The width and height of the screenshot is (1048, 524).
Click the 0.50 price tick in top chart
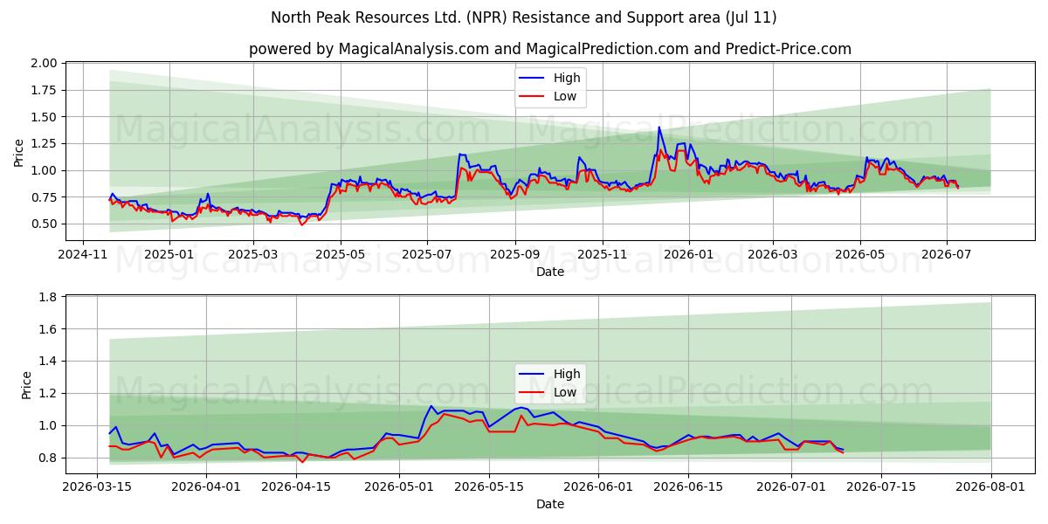[x=44, y=224]
